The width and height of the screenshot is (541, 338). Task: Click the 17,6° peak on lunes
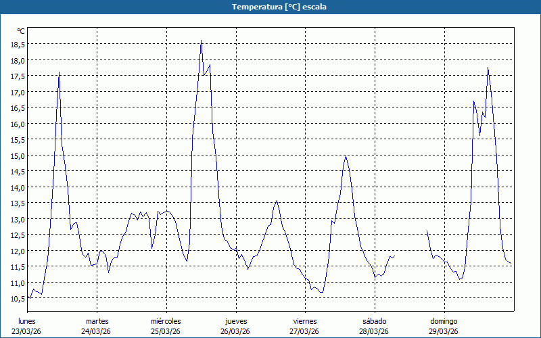pyautogui.click(x=60, y=72)
